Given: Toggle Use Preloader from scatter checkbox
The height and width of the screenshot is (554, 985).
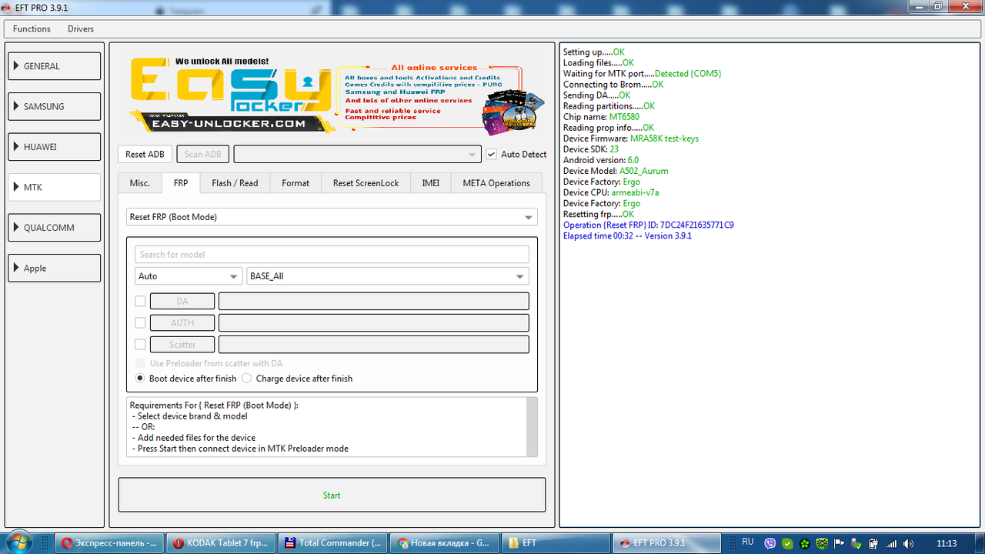Looking at the screenshot, I should tap(140, 363).
